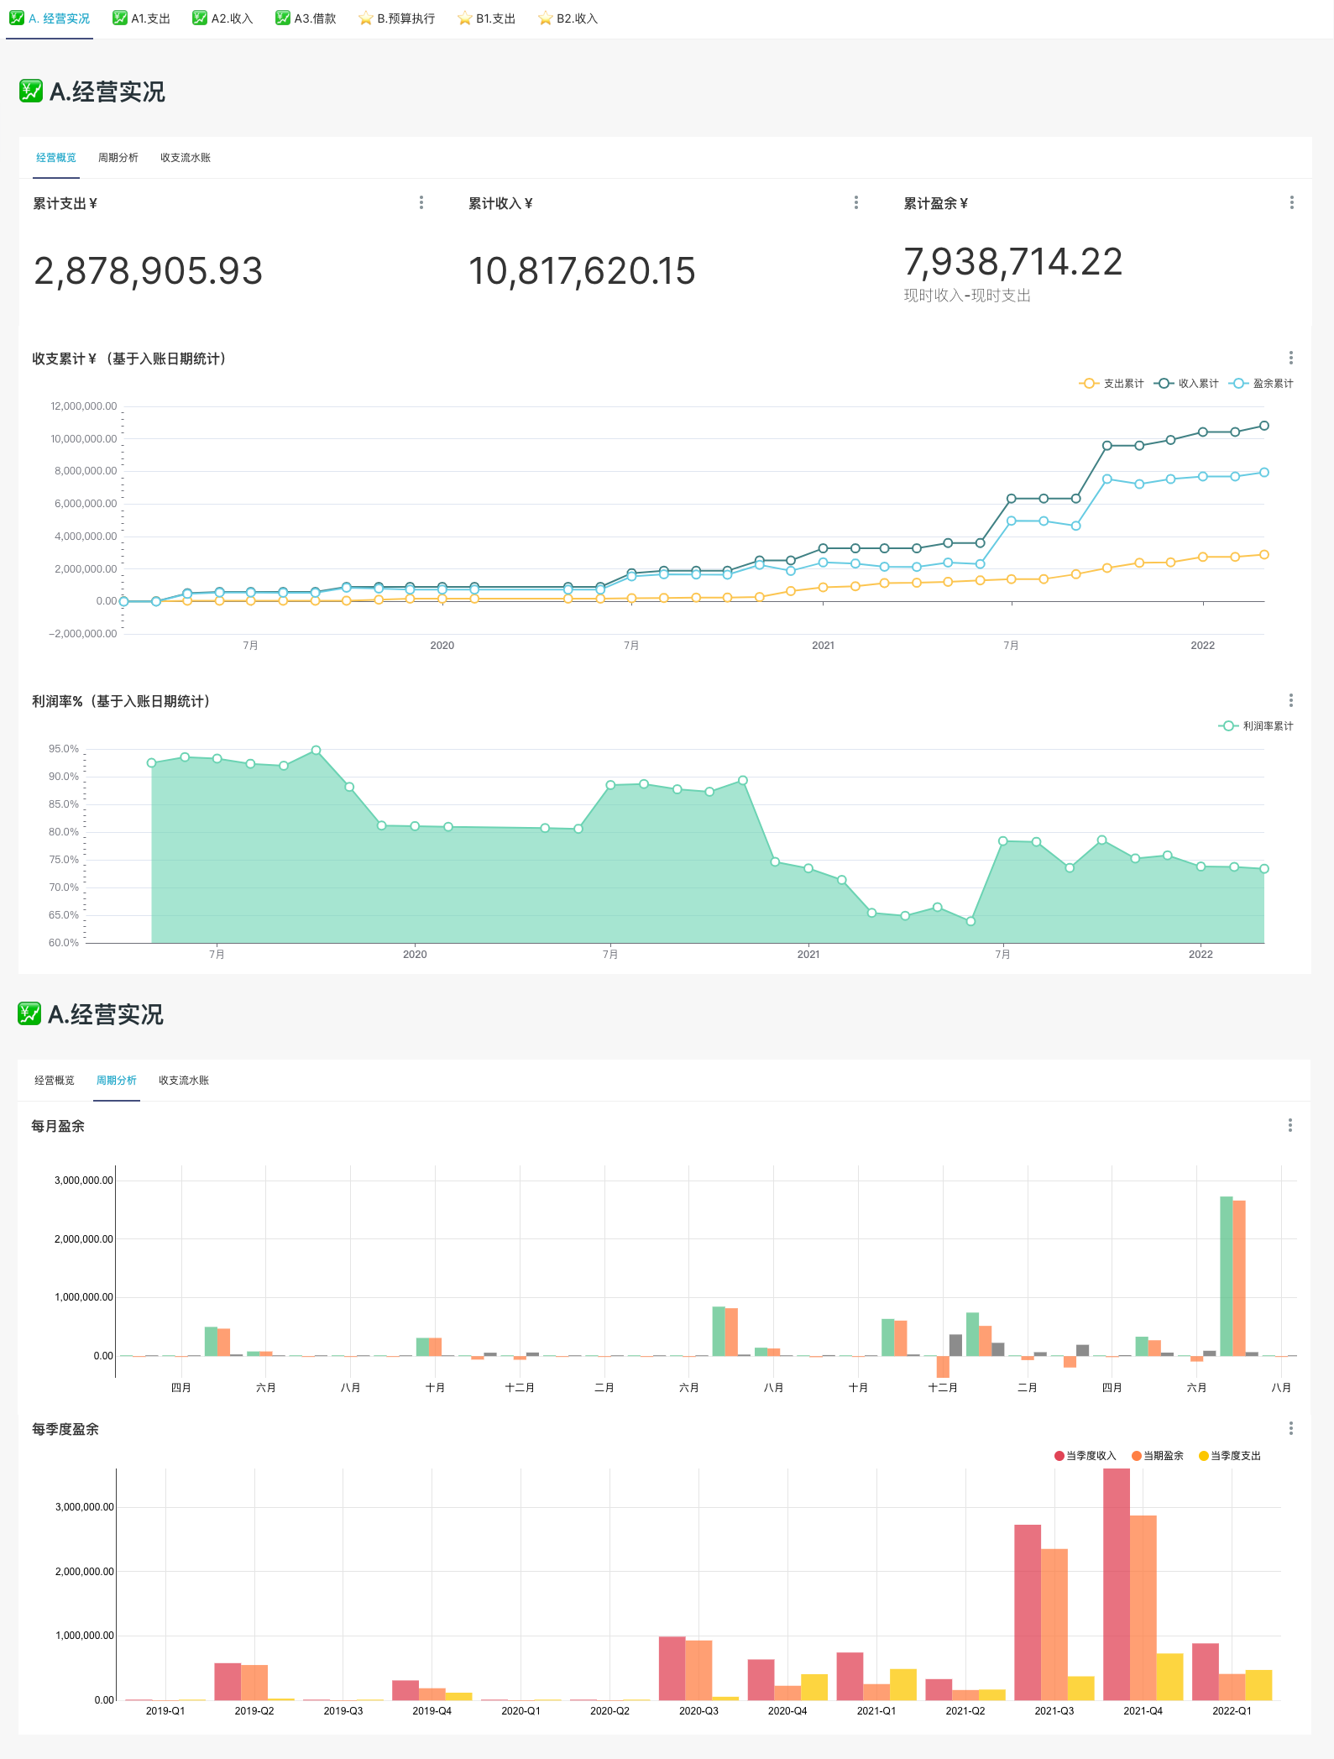Image resolution: width=1334 pixels, height=1759 pixels.
Task: Open the B.预算执行 tab
Action: 396,18
